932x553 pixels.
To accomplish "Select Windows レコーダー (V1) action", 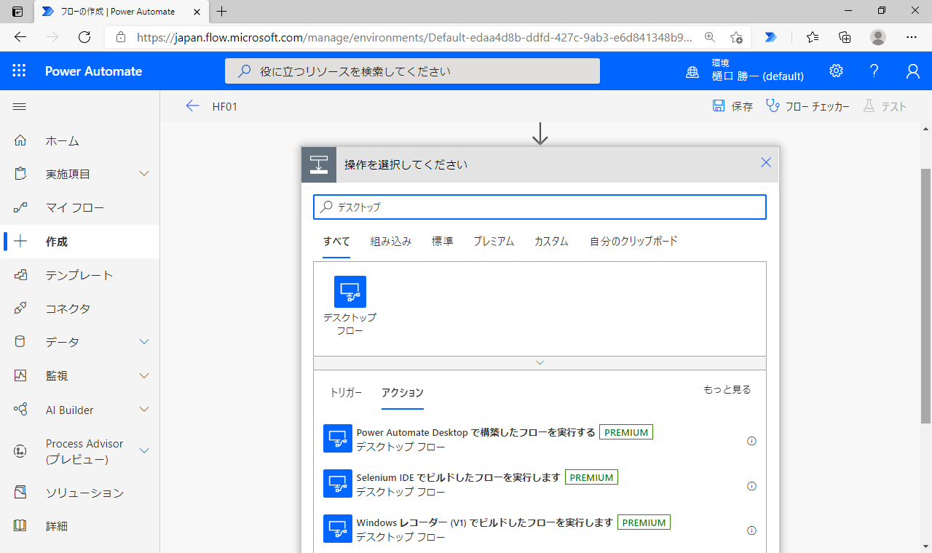I will 540,530.
